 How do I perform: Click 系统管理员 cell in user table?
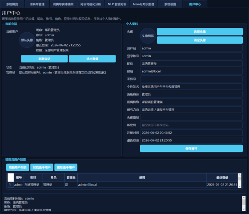point(33,185)
